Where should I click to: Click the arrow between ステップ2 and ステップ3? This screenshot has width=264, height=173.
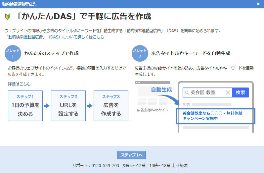click(89, 106)
